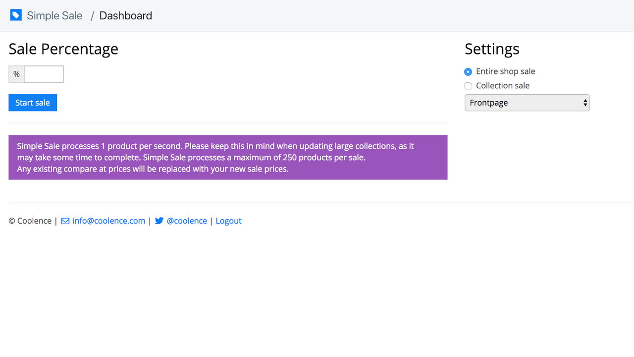Open the info@coolence.com email link
Viewport: 634px width, 357px height.
pos(109,221)
